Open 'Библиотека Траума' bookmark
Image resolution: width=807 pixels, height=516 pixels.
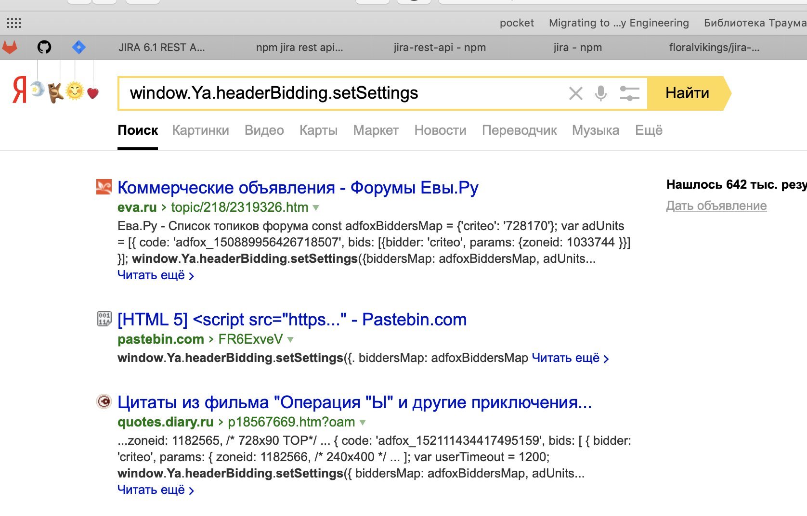[755, 23]
